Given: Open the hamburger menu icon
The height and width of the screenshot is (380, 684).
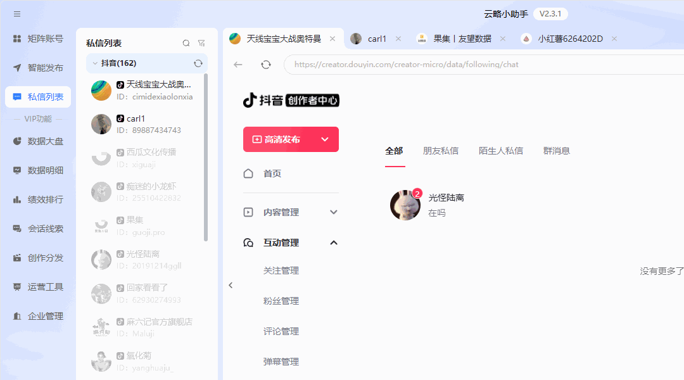Looking at the screenshot, I should click(x=17, y=14).
